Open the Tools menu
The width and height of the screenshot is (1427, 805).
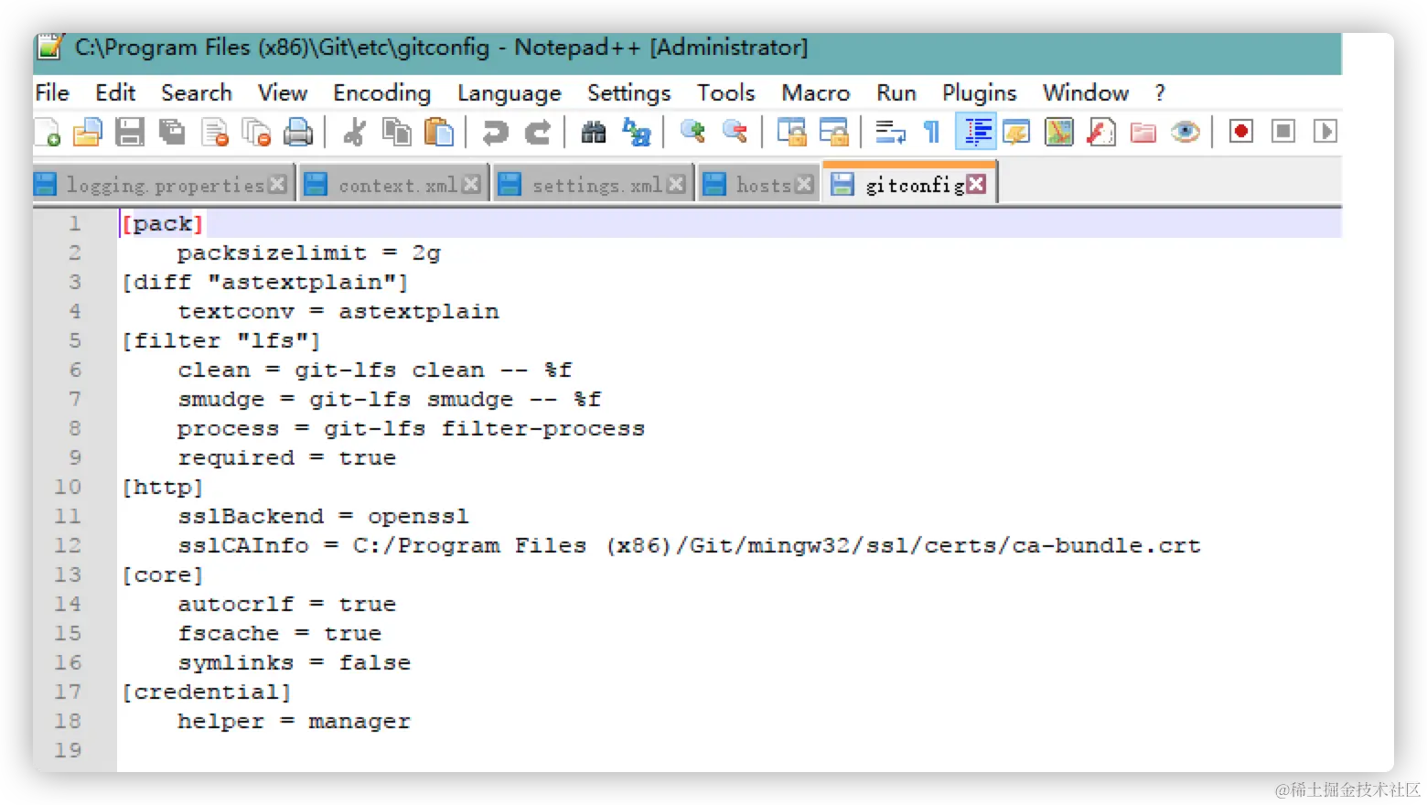(726, 92)
